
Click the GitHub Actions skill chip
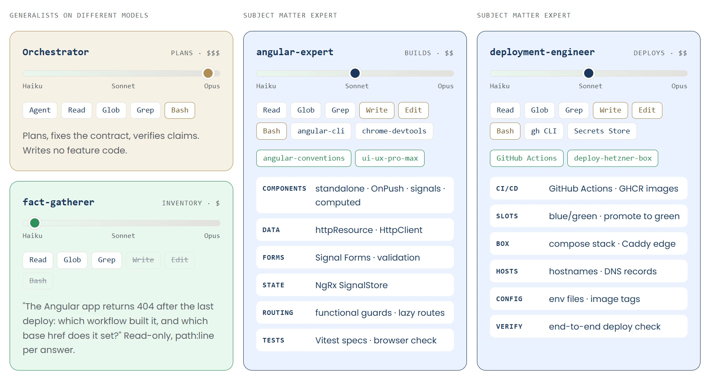click(x=527, y=159)
